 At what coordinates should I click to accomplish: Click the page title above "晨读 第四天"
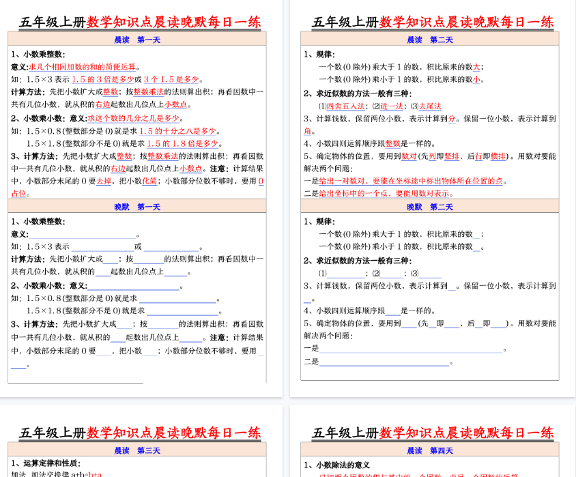click(x=433, y=432)
